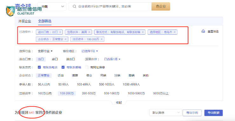Screen dimensions: 235x121
Task: Remove the 注册资本：100-200万 filter tag
Action: click(102, 39)
